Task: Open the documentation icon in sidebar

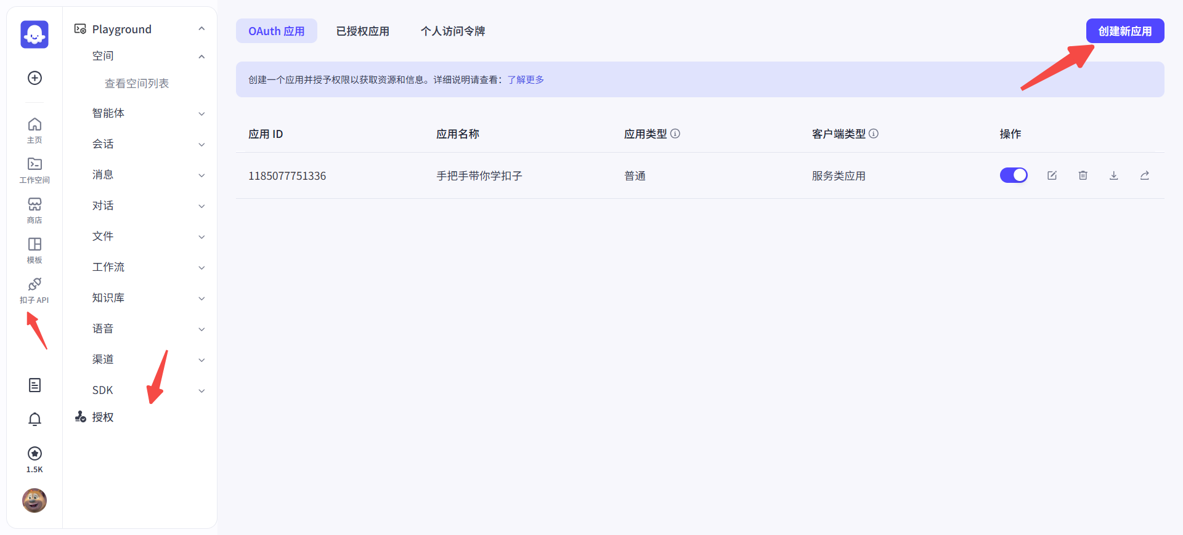Action: pos(35,385)
